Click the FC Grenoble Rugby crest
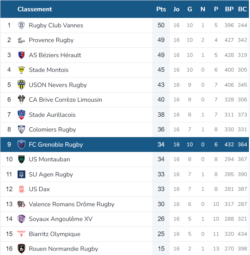The image size is (250, 255). 21,145
